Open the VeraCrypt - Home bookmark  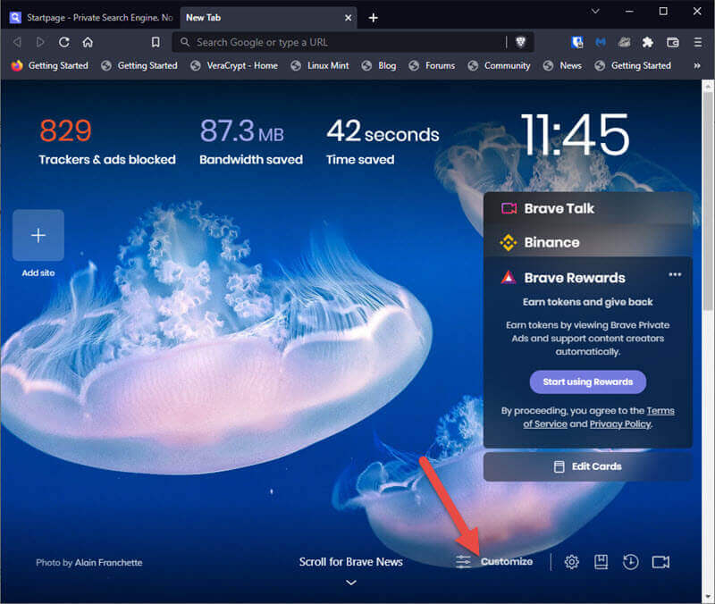236,65
